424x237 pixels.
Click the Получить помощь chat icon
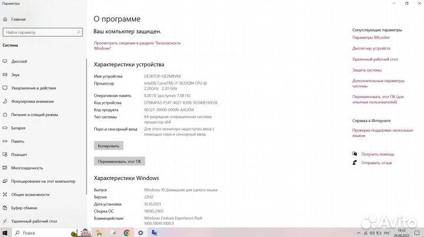pyautogui.click(x=355, y=154)
